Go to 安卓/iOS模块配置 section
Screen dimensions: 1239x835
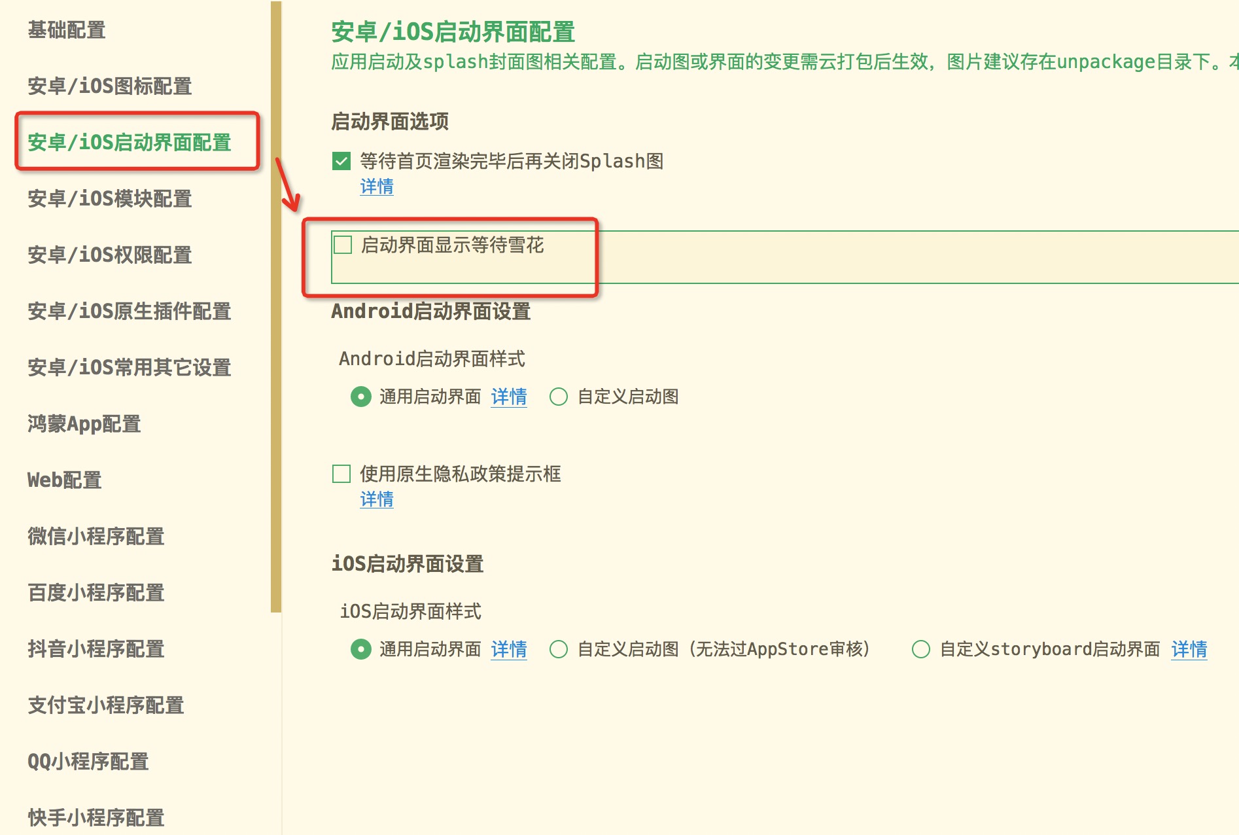point(110,199)
